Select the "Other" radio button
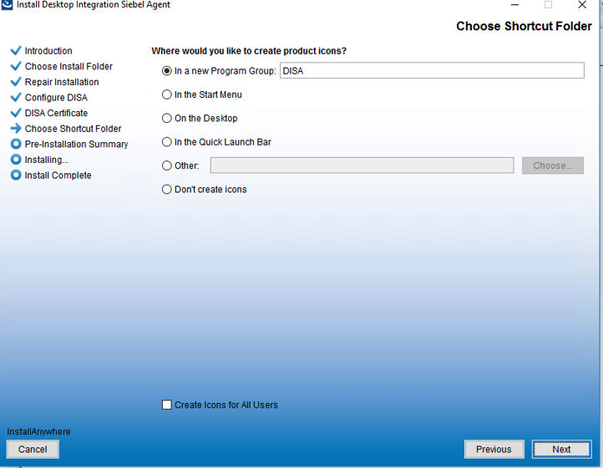The image size is (603, 468). 166,165
